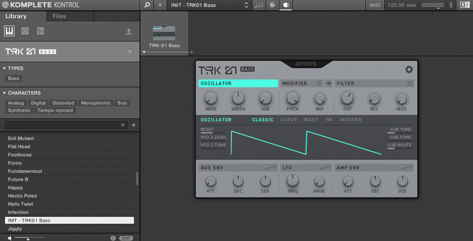Filter by the Monophonic character tag
Viewport: 473px width, 241px height.
coord(96,103)
